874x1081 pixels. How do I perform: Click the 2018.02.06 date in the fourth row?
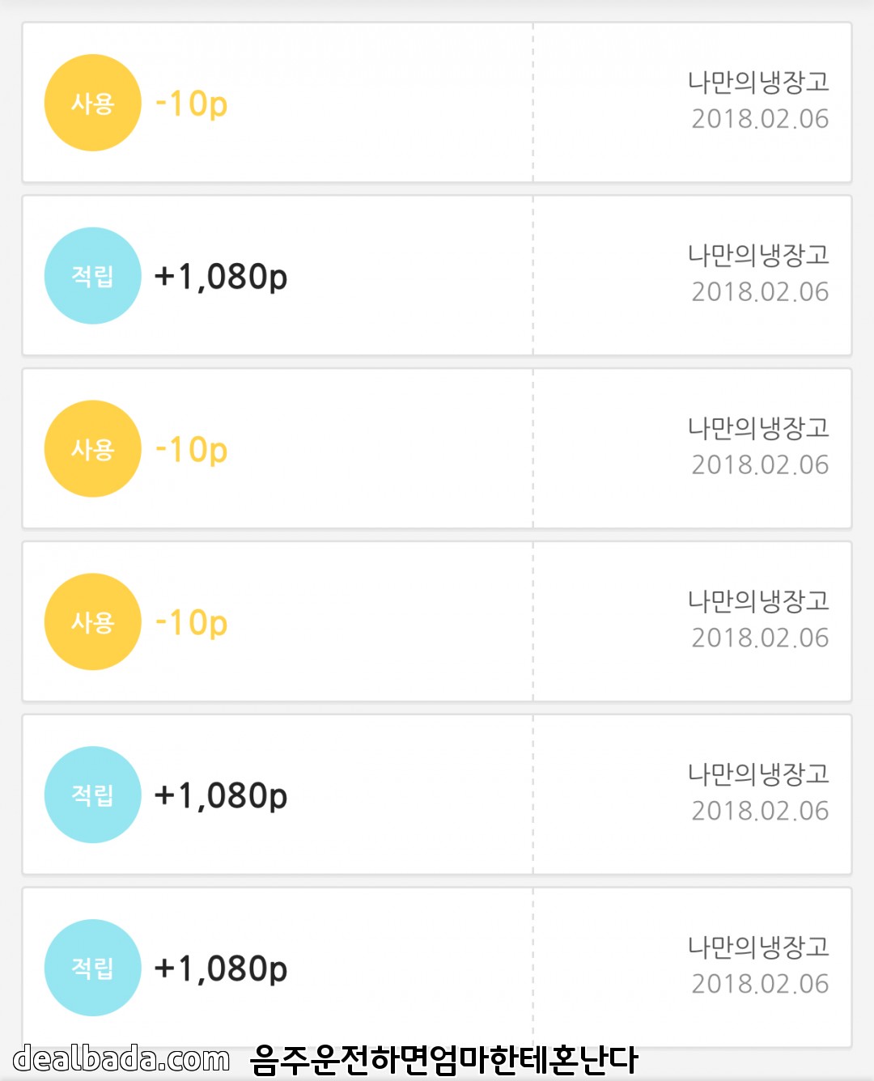pyautogui.click(x=760, y=638)
